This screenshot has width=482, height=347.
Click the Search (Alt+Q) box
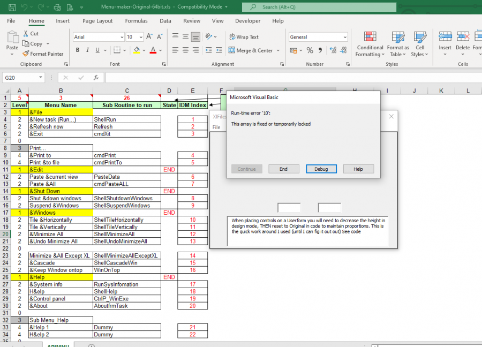pyautogui.click(x=319, y=7)
